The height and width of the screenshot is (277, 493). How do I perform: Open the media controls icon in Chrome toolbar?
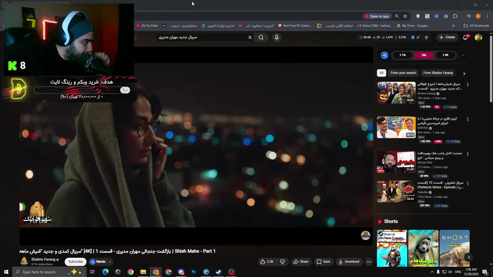[469, 16]
